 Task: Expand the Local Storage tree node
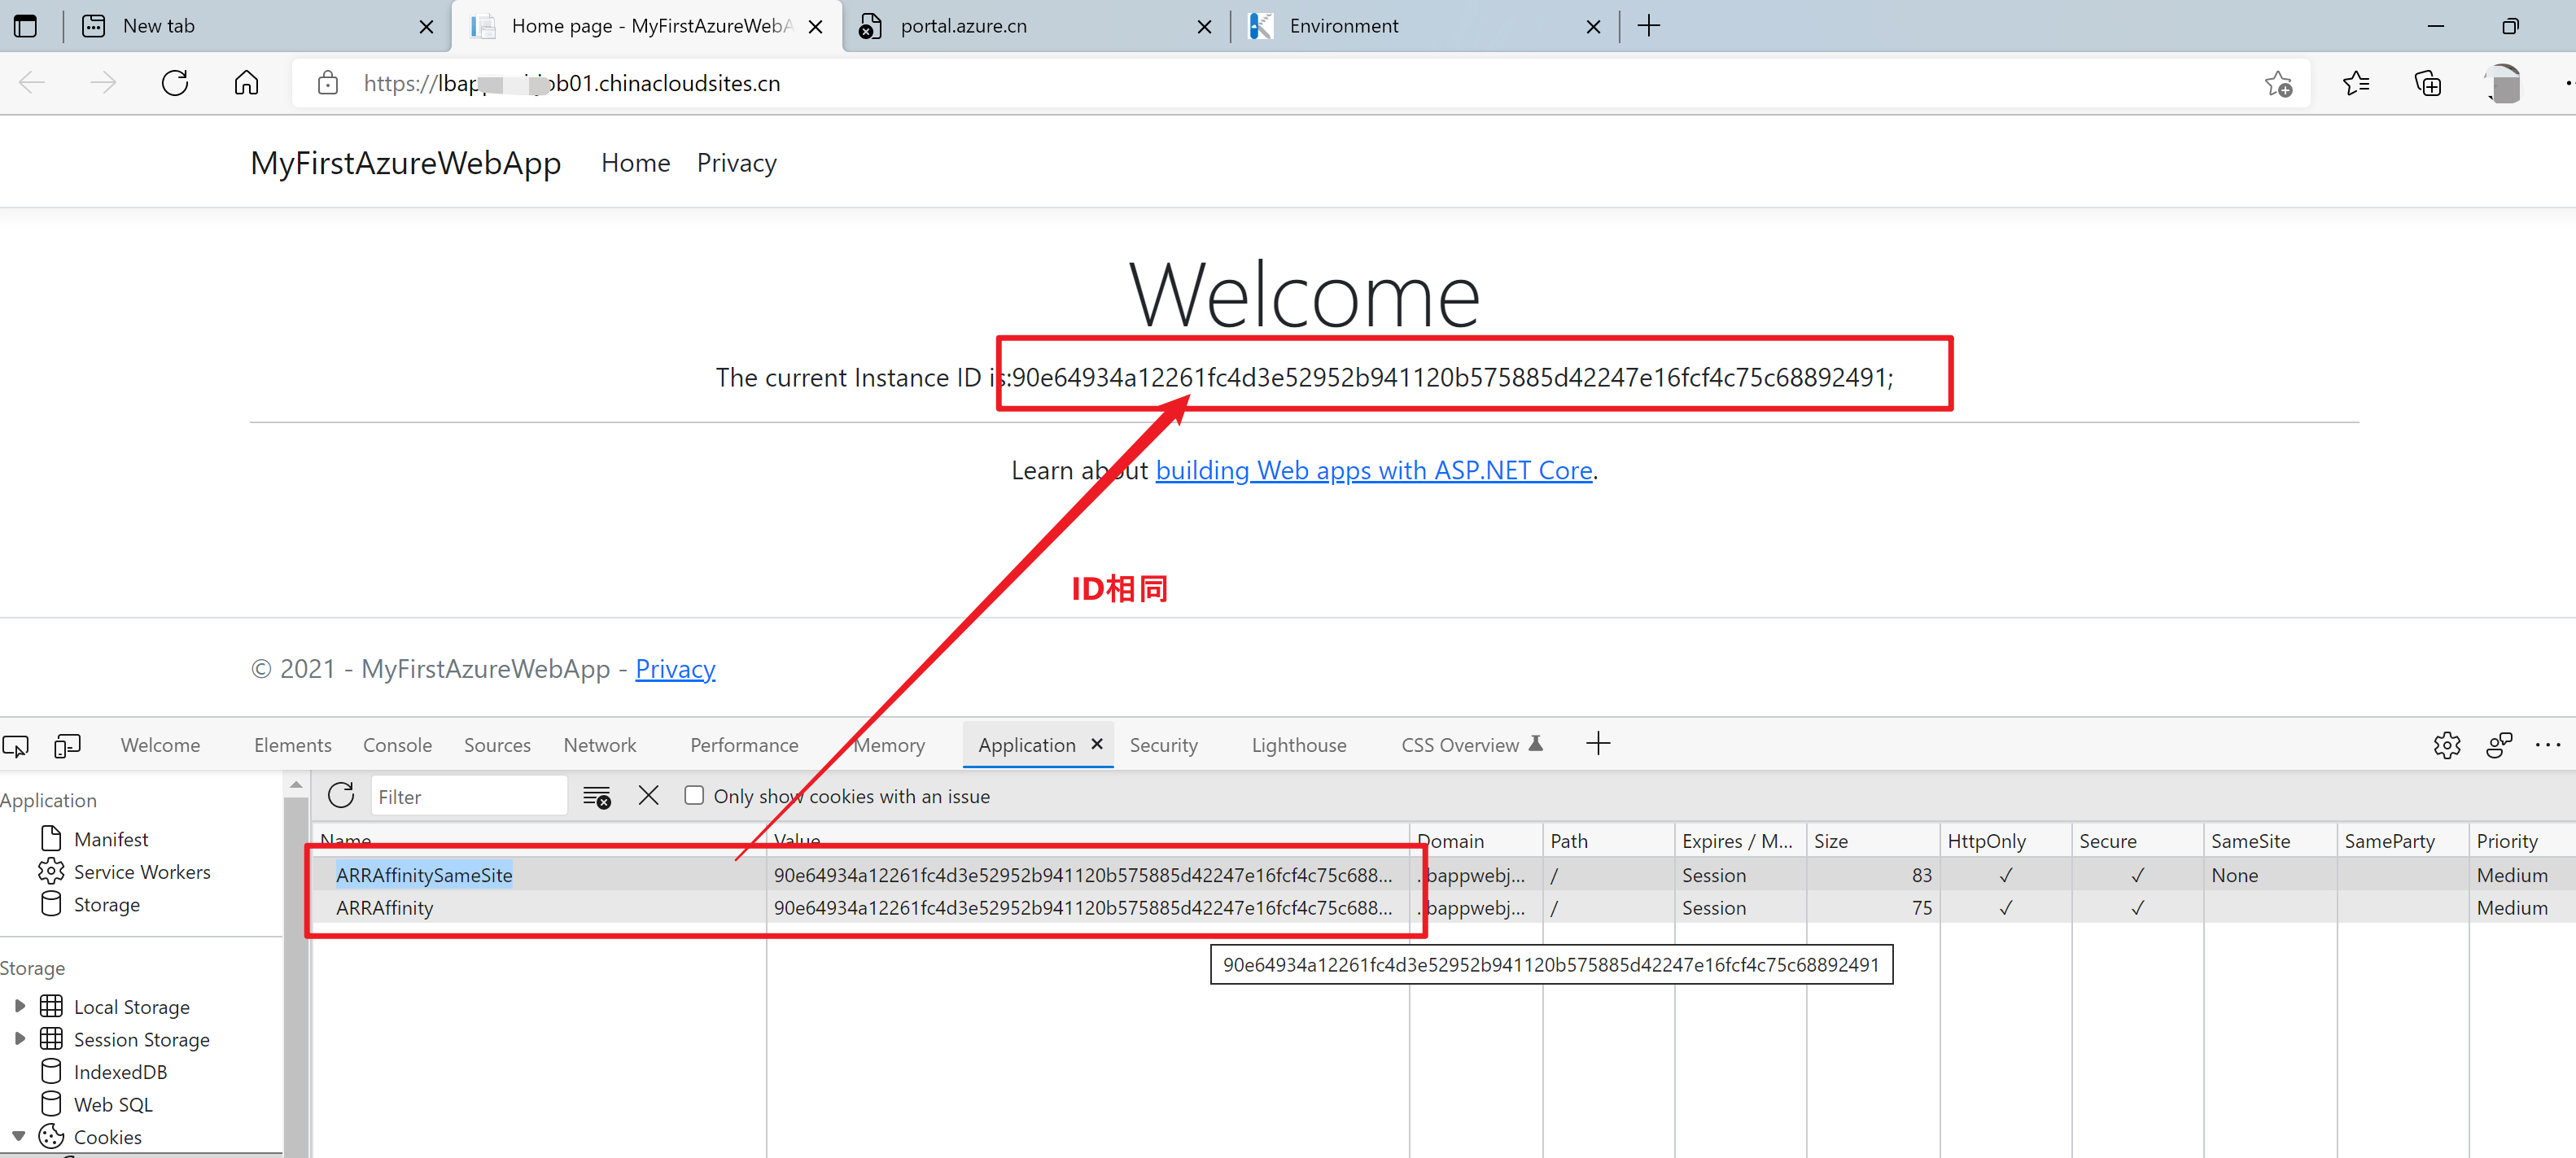(20, 1006)
